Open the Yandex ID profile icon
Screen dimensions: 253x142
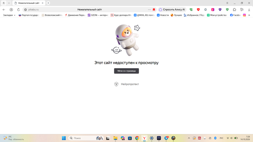pyautogui.click(x=11, y=10)
